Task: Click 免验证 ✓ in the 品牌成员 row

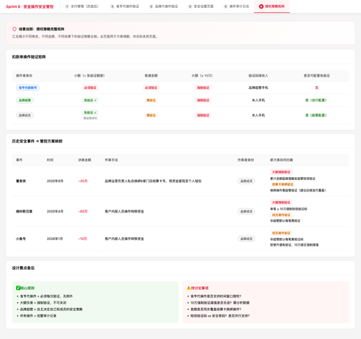Action: [90, 113]
